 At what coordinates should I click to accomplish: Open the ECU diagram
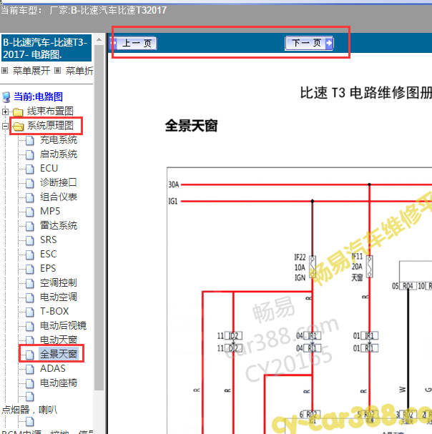(x=49, y=168)
